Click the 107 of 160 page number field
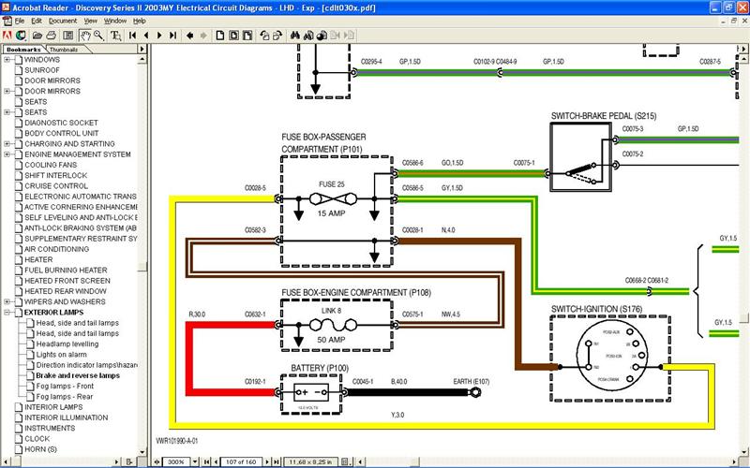 point(242,461)
